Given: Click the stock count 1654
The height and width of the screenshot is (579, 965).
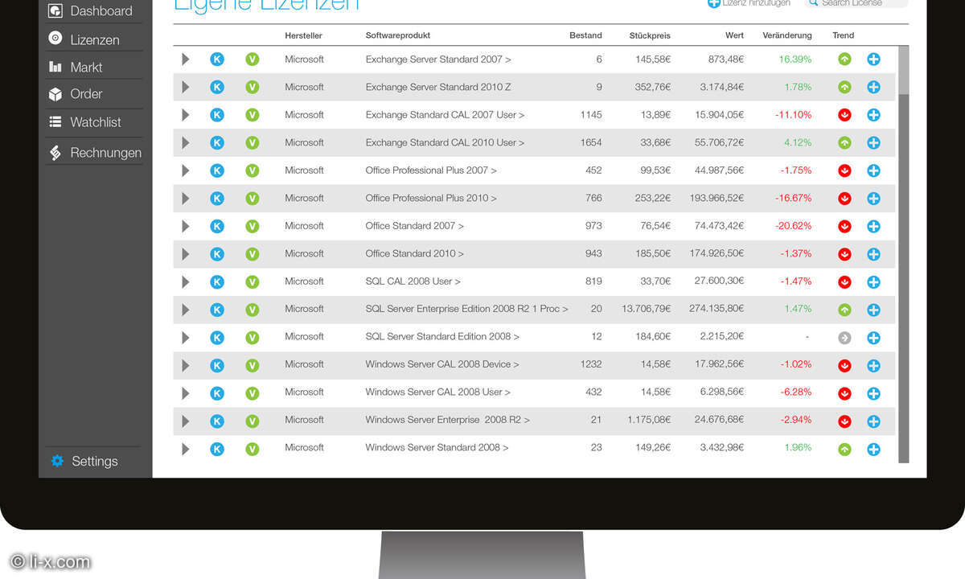Looking at the screenshot, I should coord(591,142).
